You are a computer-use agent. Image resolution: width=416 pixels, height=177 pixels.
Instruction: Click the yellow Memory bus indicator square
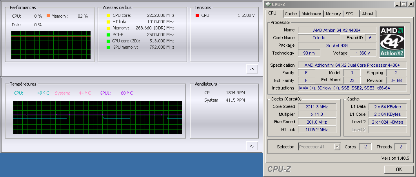[x=108, y=28]
